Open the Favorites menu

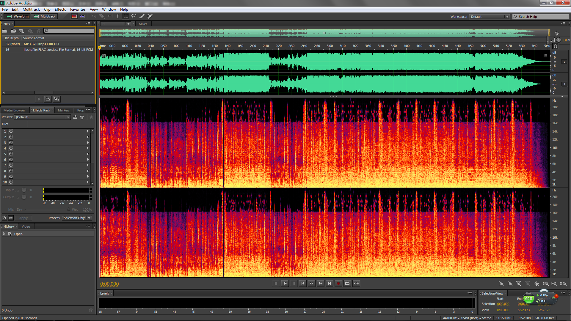pos(78,10)
